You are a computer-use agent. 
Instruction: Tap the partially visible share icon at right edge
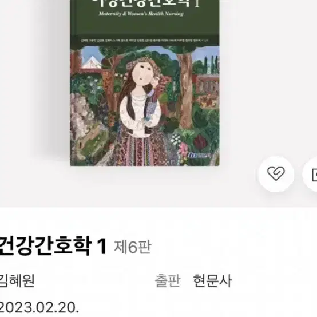tap(314, 175)
